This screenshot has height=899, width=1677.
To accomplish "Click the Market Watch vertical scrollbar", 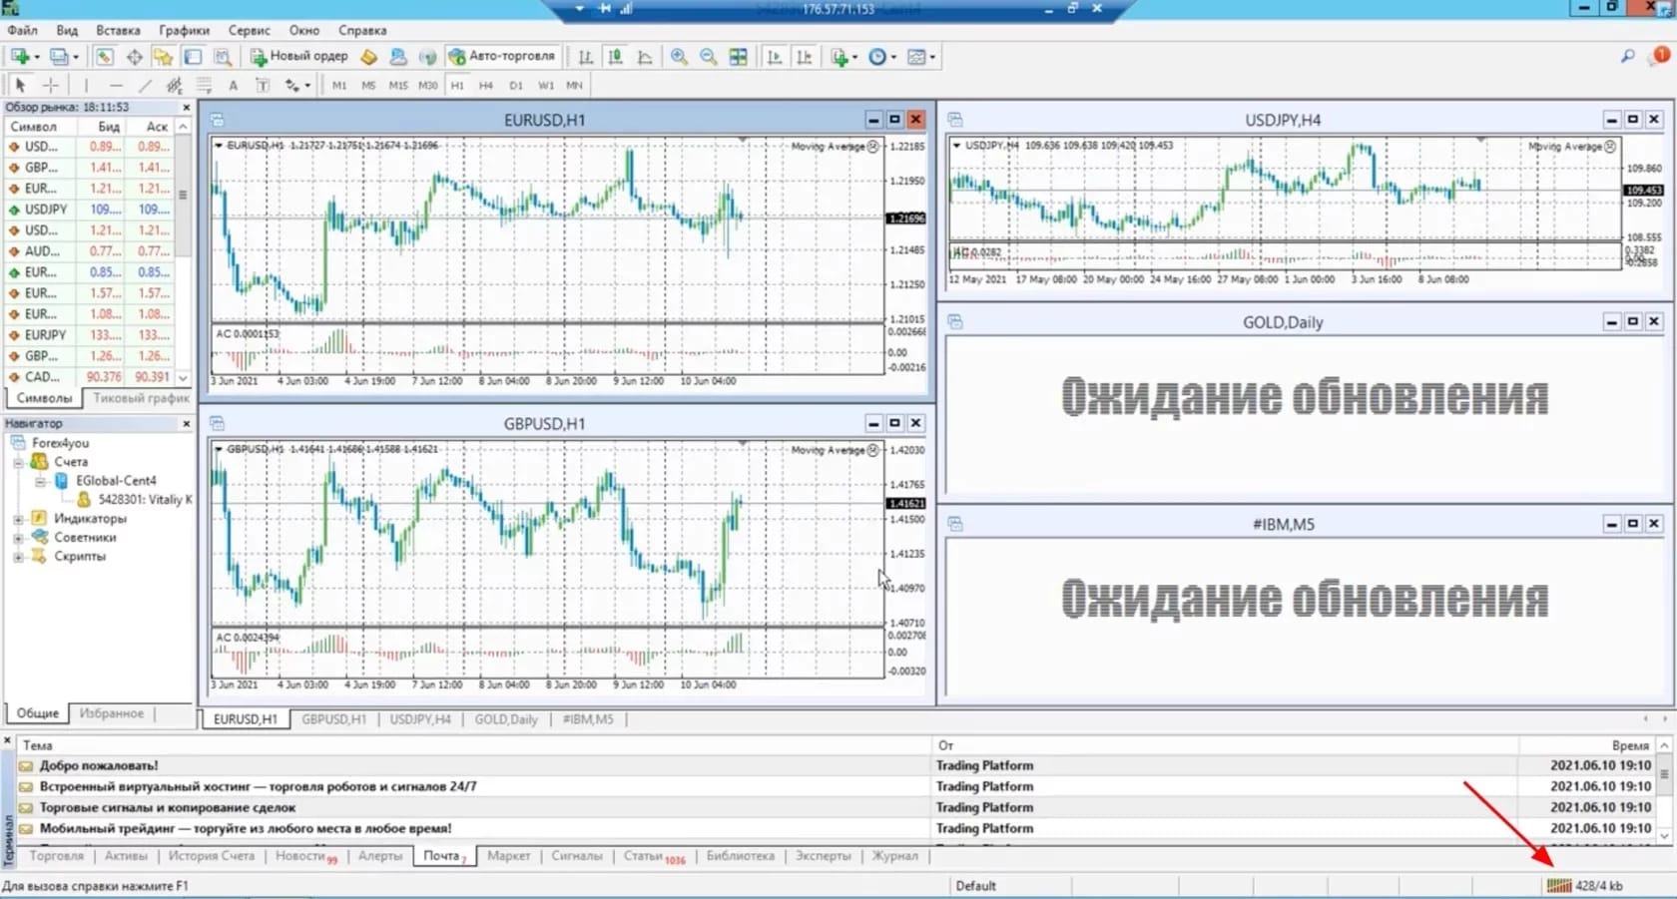I will pos(183,251).
